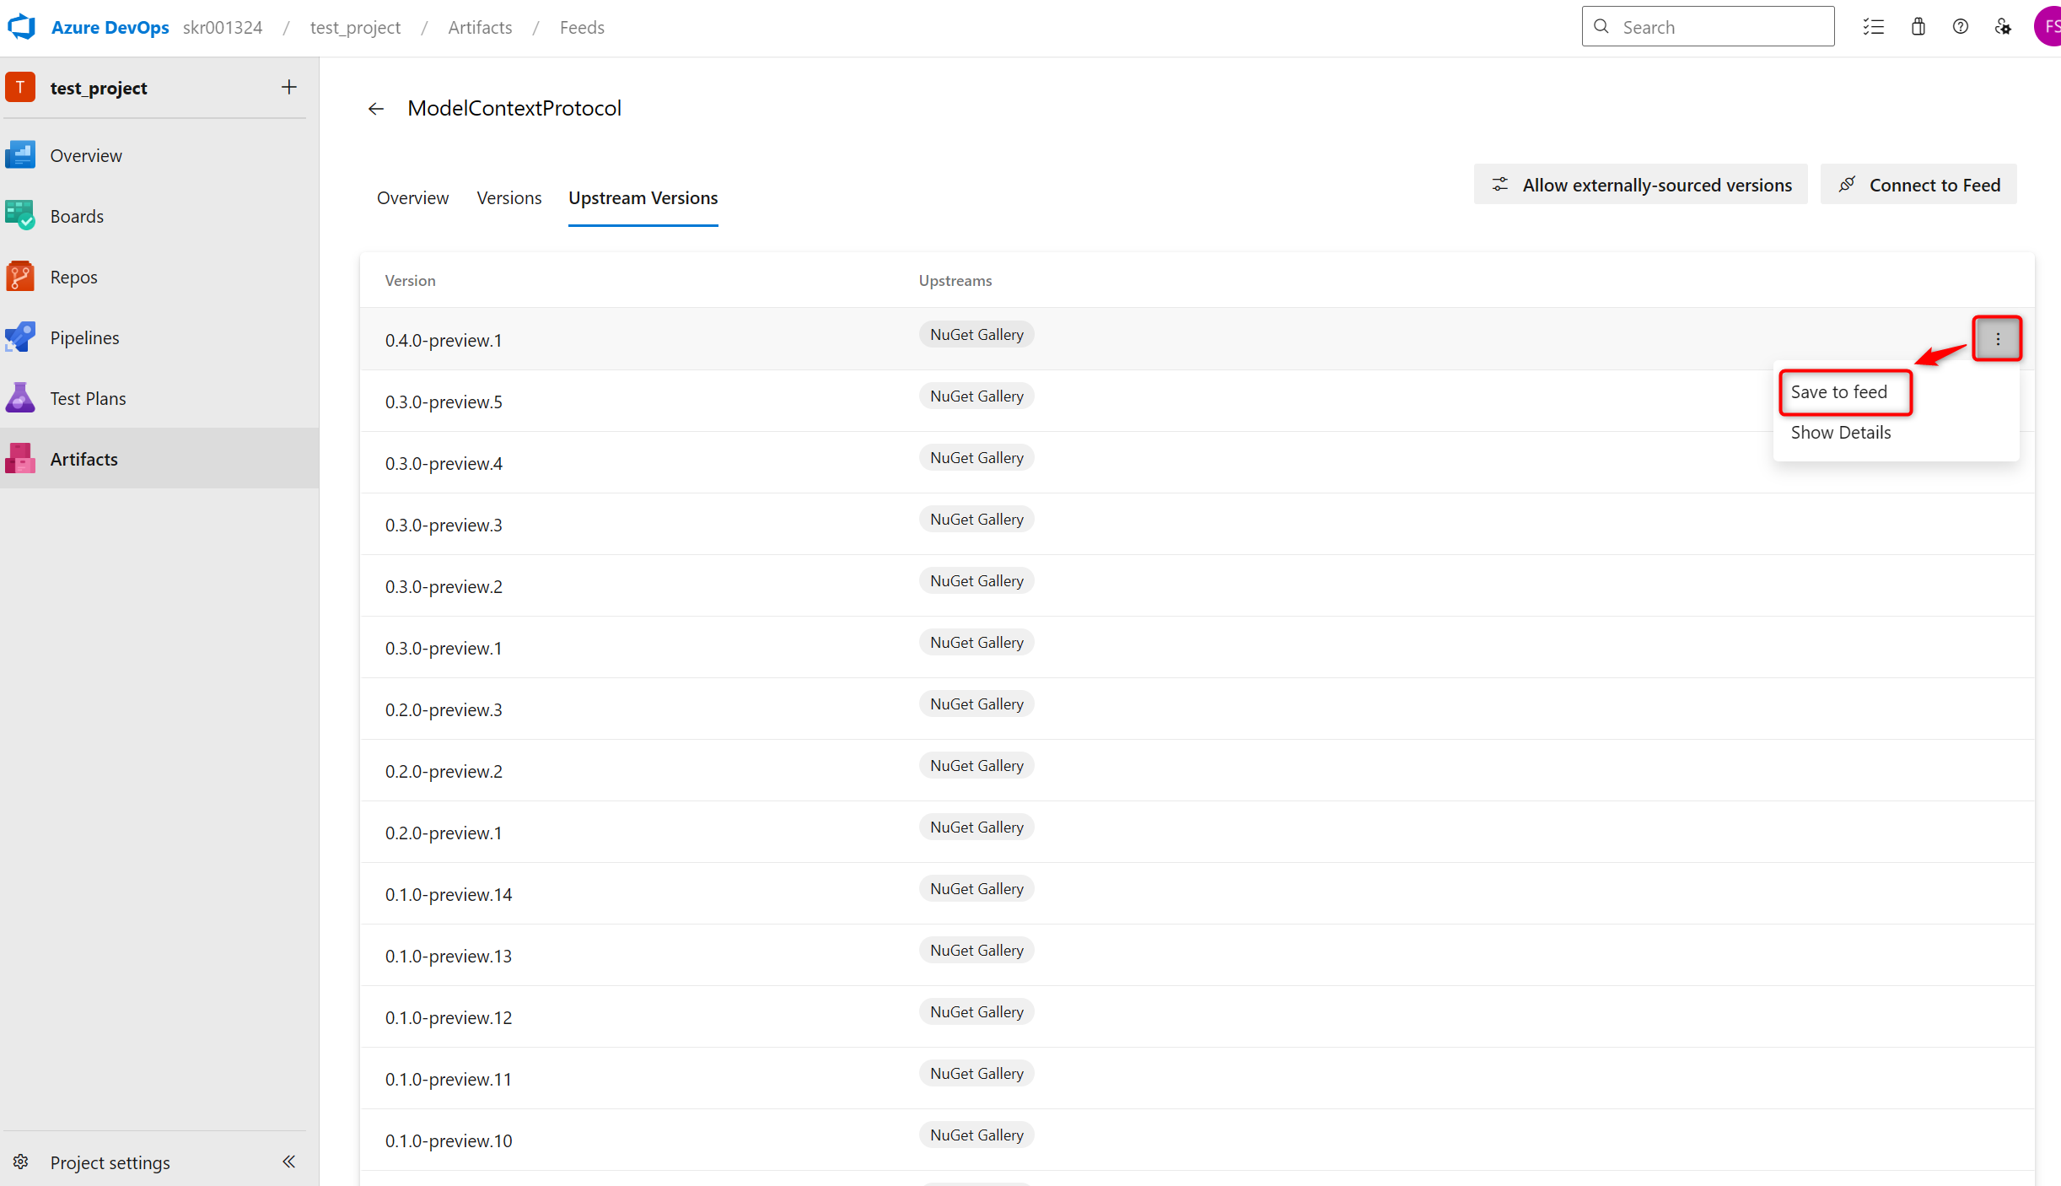
Task: Navigate to Feeds via breadcrumb link
Action: click(582, 26)
